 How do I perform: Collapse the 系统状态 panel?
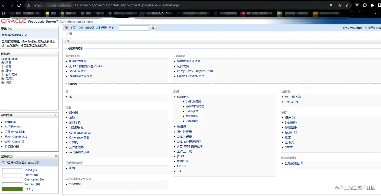pyautogui.click(x=56, y=156)
